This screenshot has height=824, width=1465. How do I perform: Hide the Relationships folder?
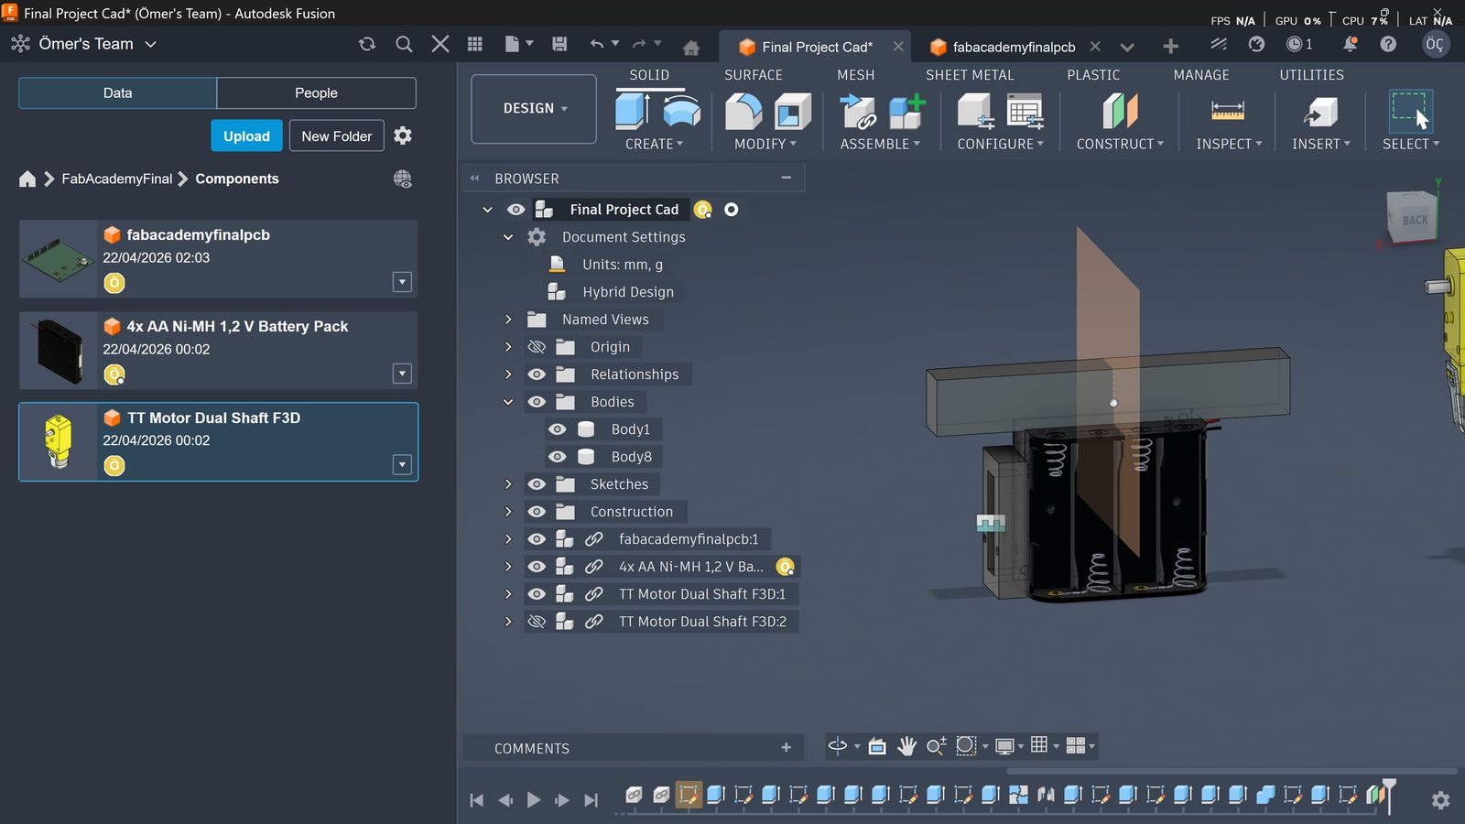tap(537, 374)
